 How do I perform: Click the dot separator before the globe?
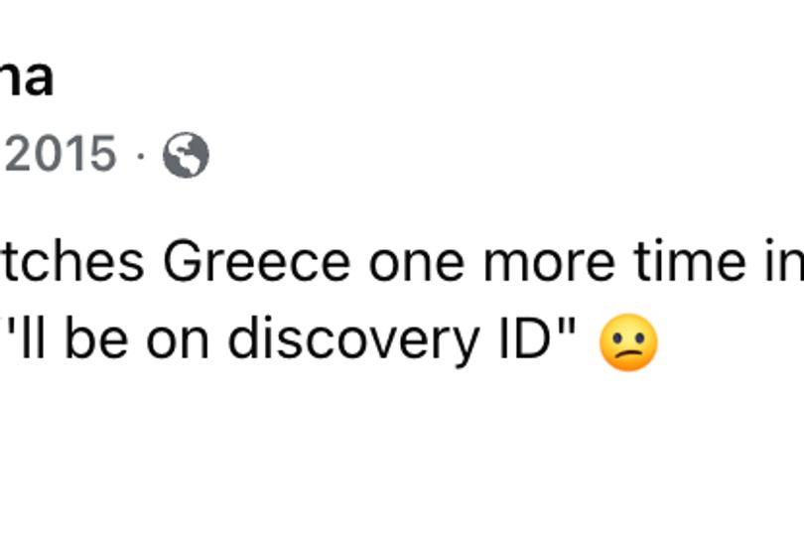140,155
